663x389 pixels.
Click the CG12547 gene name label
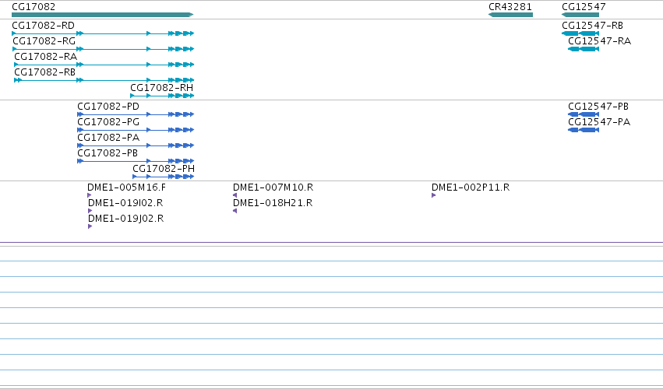[584, 7]
